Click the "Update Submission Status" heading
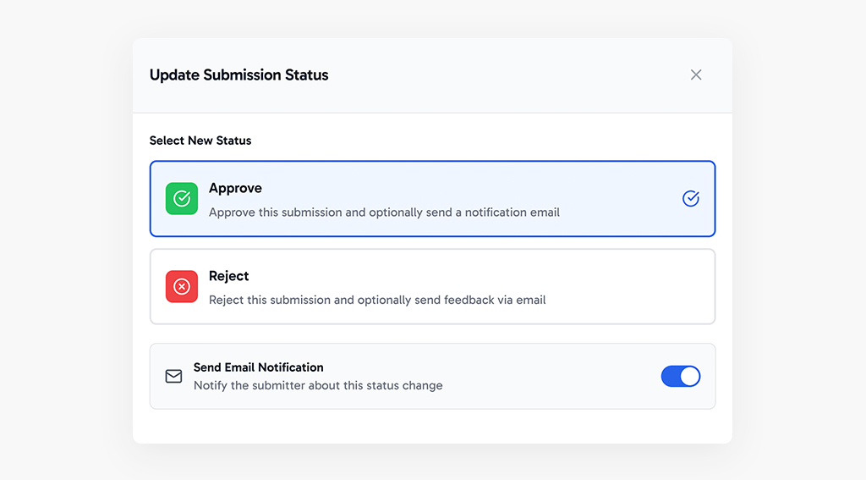Image resolution: width=866 pixels, height=480 pixels. coord(238,74)
